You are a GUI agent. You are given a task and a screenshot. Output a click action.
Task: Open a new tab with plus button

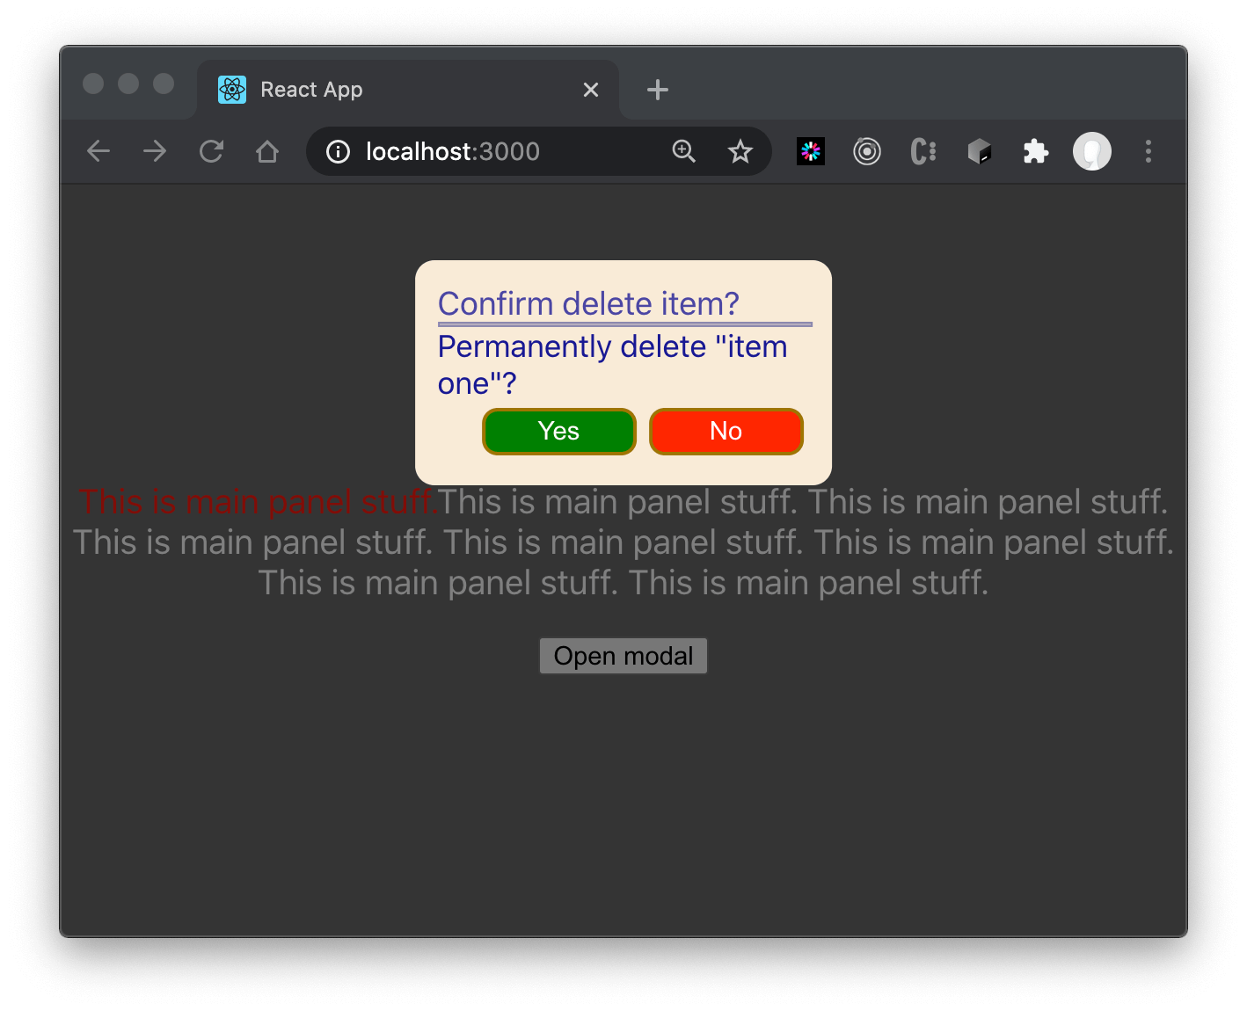657,90
